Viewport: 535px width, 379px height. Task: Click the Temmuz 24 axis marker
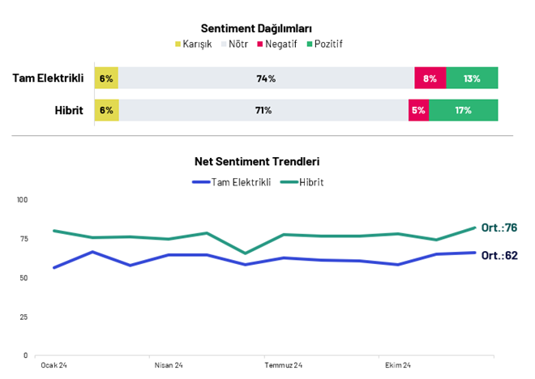[x=284, y=365]
